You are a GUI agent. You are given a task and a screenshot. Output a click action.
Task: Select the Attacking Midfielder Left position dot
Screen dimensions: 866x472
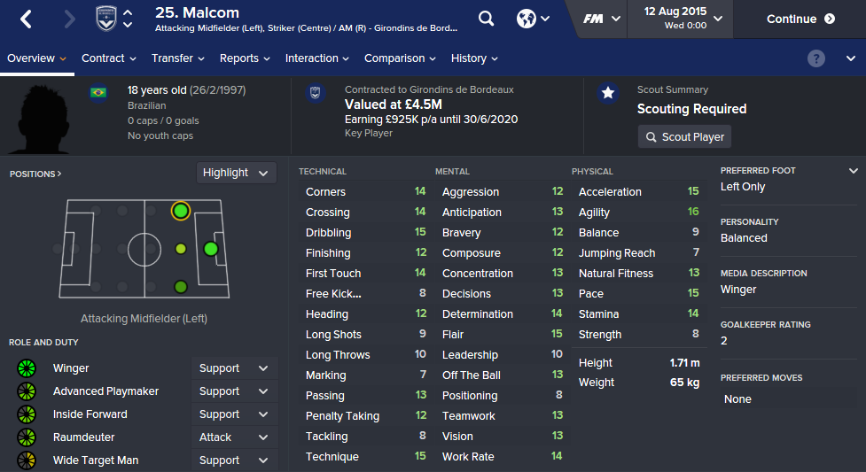click(181, 211)
